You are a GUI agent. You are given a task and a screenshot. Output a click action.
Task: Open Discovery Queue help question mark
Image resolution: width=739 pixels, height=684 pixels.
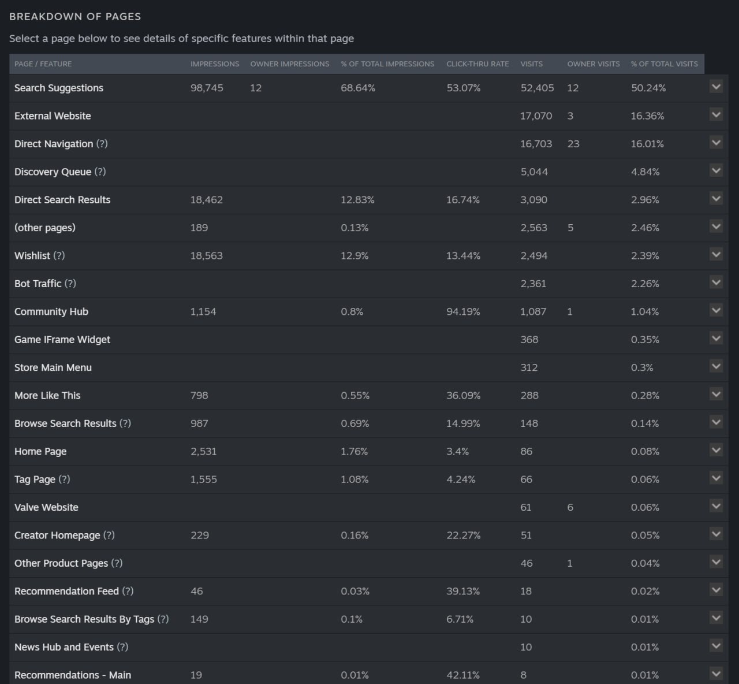click(100, 172)
